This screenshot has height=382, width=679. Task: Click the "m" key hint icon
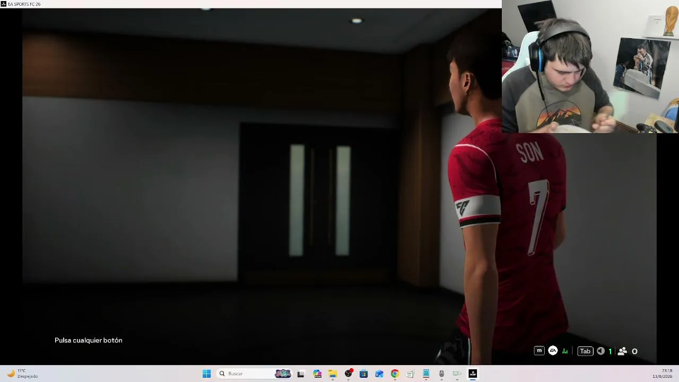pos(539,351)
